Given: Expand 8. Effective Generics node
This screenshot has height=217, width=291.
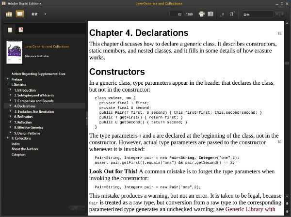Looking at the screenshot, I should point(10,127).
